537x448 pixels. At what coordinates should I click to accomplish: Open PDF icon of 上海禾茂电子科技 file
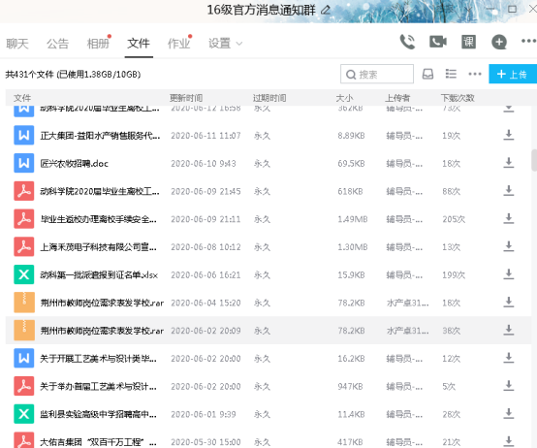click(24, 246)
